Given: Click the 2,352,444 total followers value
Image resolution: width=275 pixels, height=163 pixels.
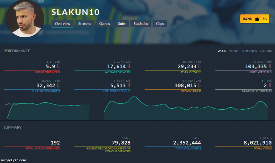Looking at the screenshot, I should [x=187, y=143].
